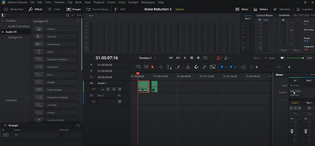Click the red automation toggle icon
The image size is (315, 146).
[219, 58]
